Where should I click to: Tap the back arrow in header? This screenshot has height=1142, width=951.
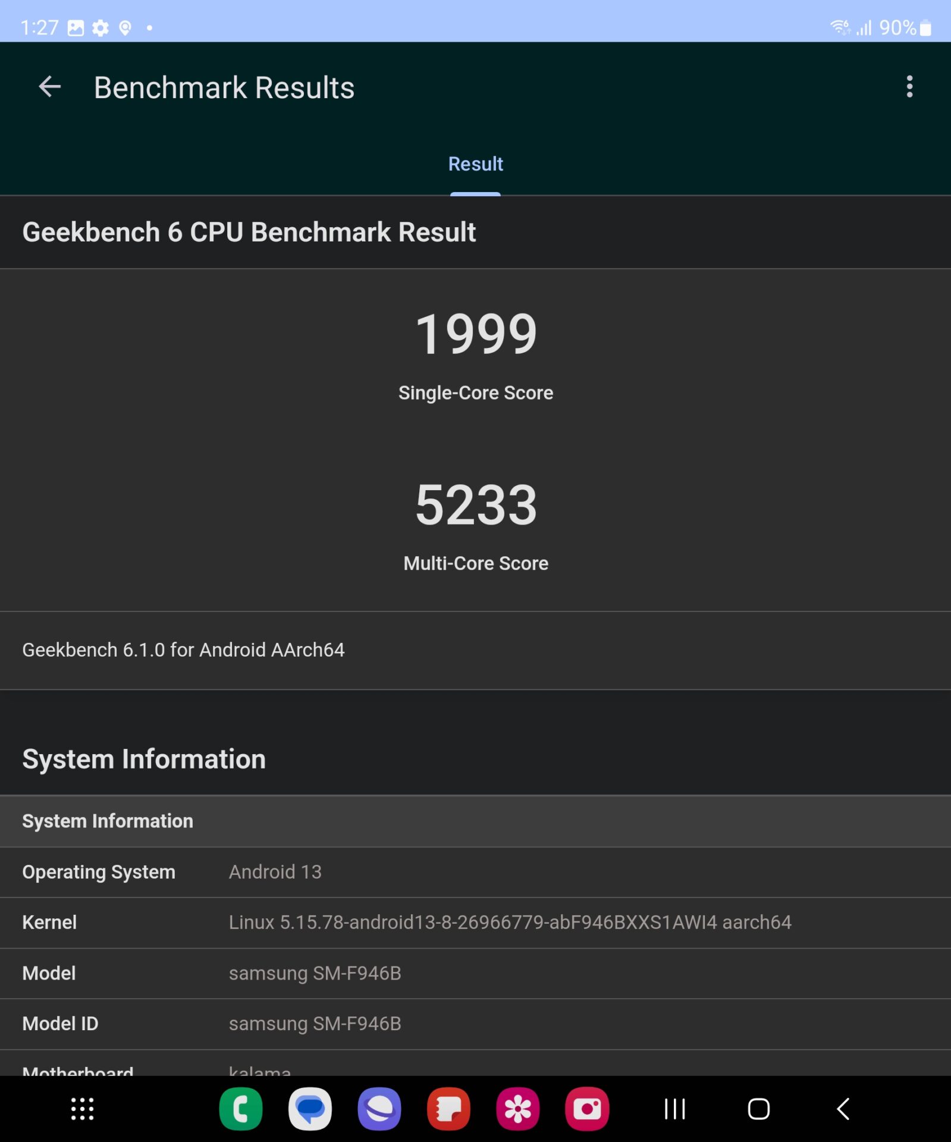pyautogui.click(x=49, y=87)
